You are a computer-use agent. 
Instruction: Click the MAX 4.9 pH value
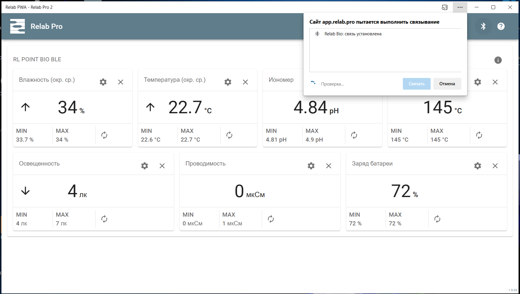314,140
